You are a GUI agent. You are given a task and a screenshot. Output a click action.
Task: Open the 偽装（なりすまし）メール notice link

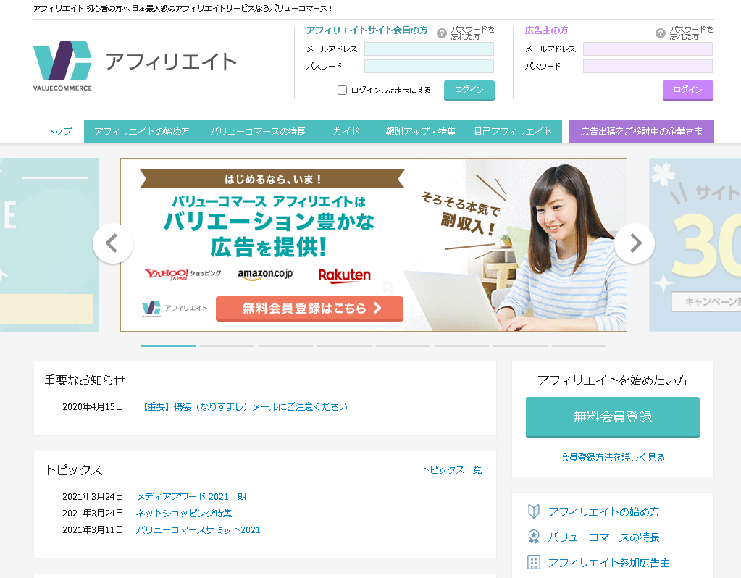245,406
